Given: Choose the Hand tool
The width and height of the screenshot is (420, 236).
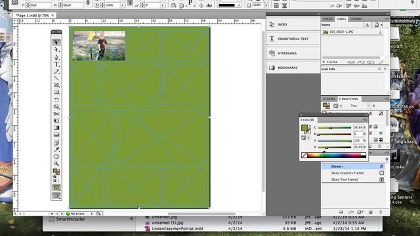Looking at the screenshot, I should pos(56,156).
